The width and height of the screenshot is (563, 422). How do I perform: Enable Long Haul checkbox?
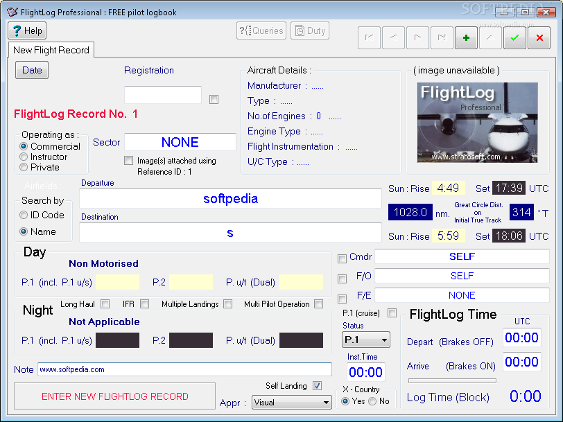(x=105, y=304)
